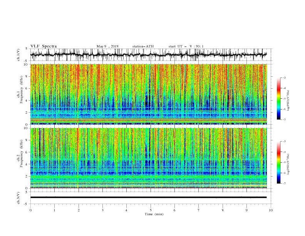This screenshot has height=236, width=305.
Task: Click the "2" minute tick label
Action: tap(79, 210)
